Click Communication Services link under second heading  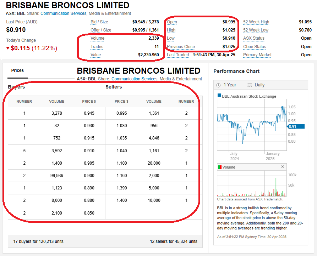134,79
